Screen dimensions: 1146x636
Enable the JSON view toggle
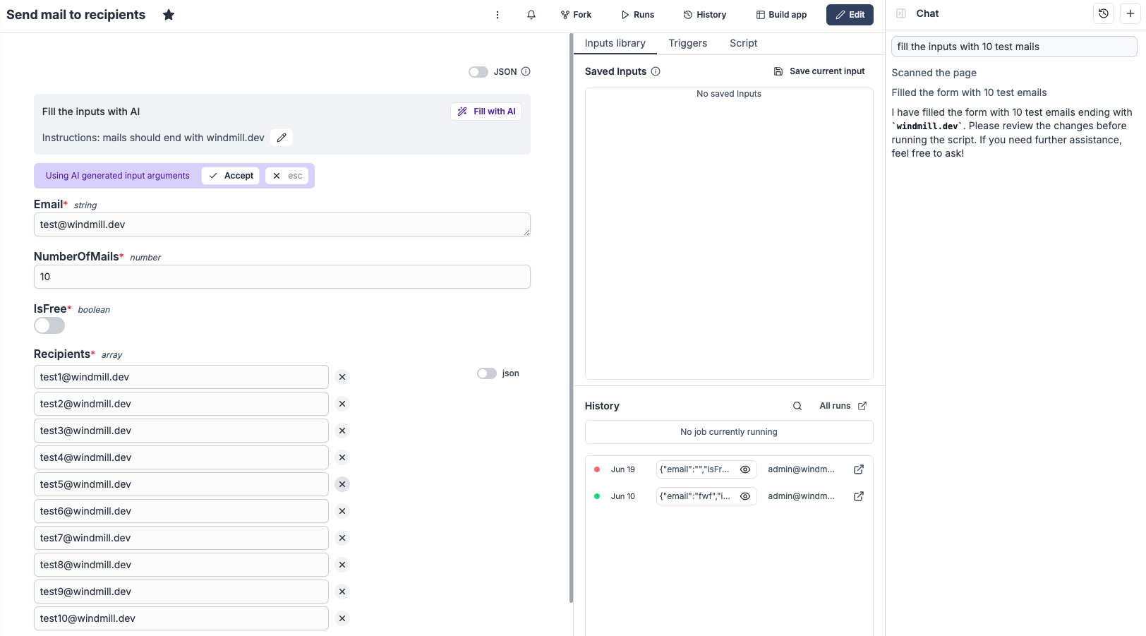478,72
